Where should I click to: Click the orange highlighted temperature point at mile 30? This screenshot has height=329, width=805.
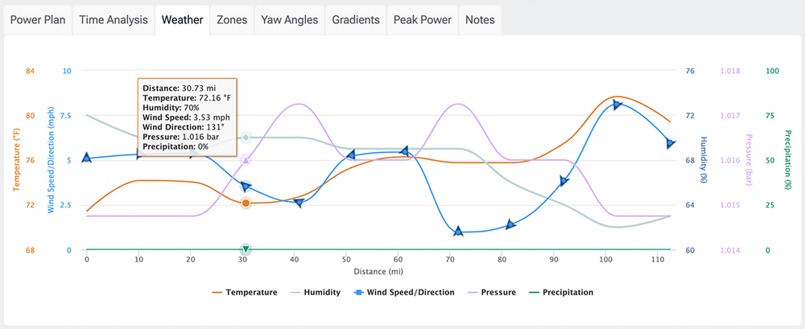point(246,203)
